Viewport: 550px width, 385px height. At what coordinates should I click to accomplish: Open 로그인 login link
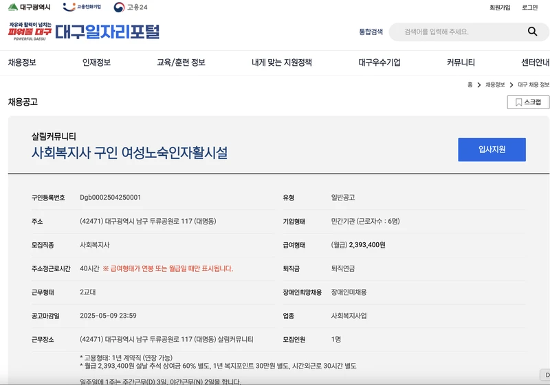click(529, 8)
